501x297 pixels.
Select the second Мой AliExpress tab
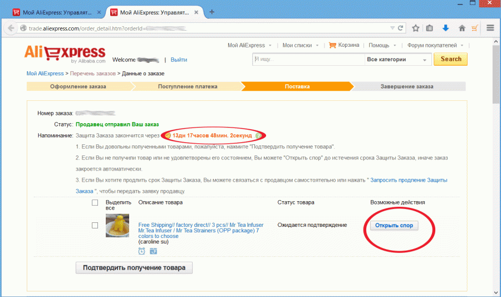pos(154,12)
